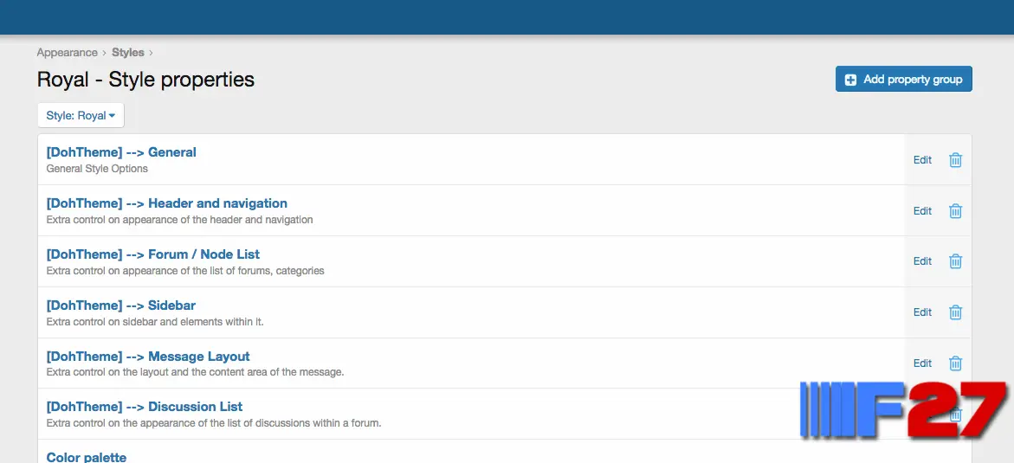Image resolution: width=1014 pixels, height=463 pixels.
Task: Click the trash icon for Sidebar group
Action: 955,312
